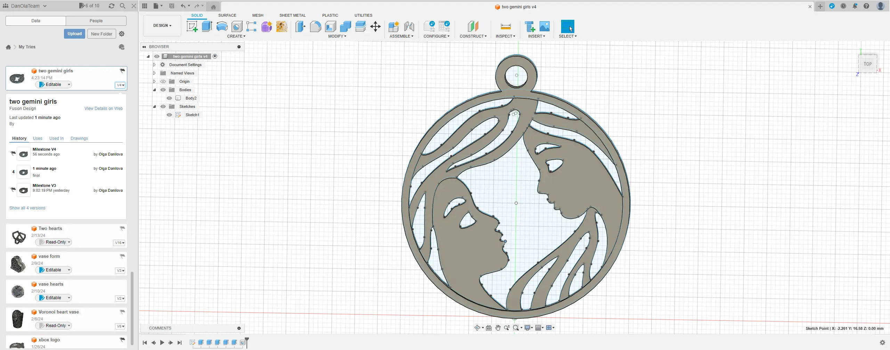Search in the data panel

(x=122, y=6)
